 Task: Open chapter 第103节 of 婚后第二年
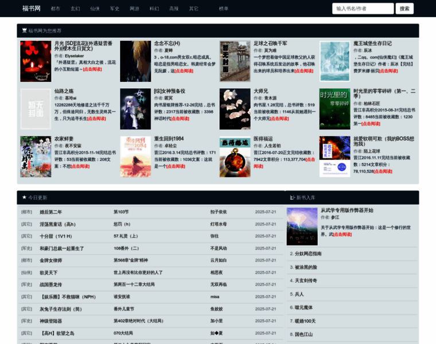click(x=121, y=212)
